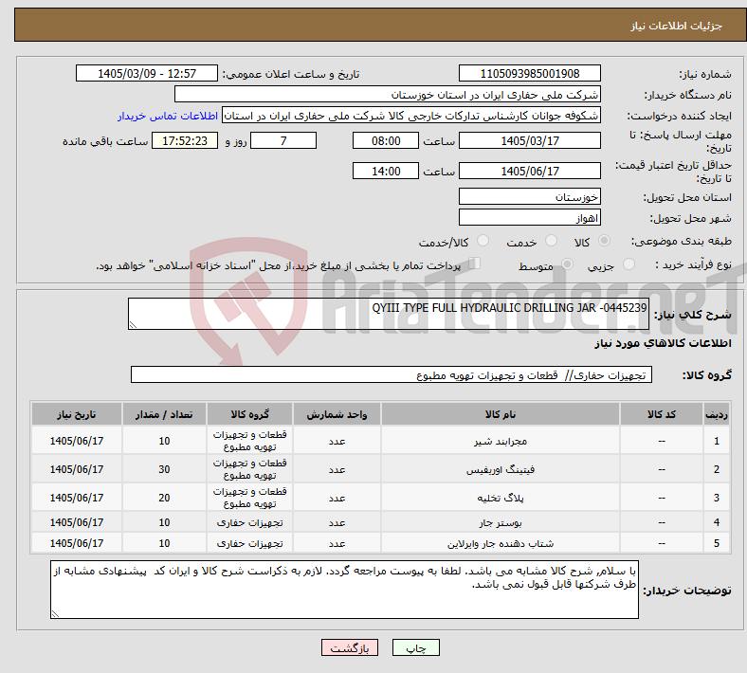747x673 pixels.
Task: Click the group تجهیزات حفاری in the بوستر جار row
Action: click(249, 523)
